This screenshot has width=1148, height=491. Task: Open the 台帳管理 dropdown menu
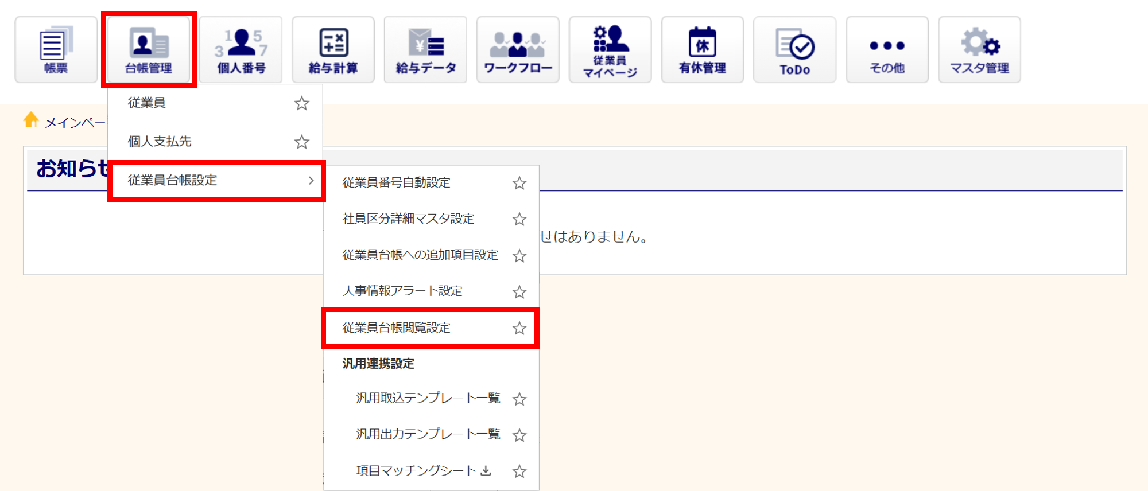tap(149, 50)
